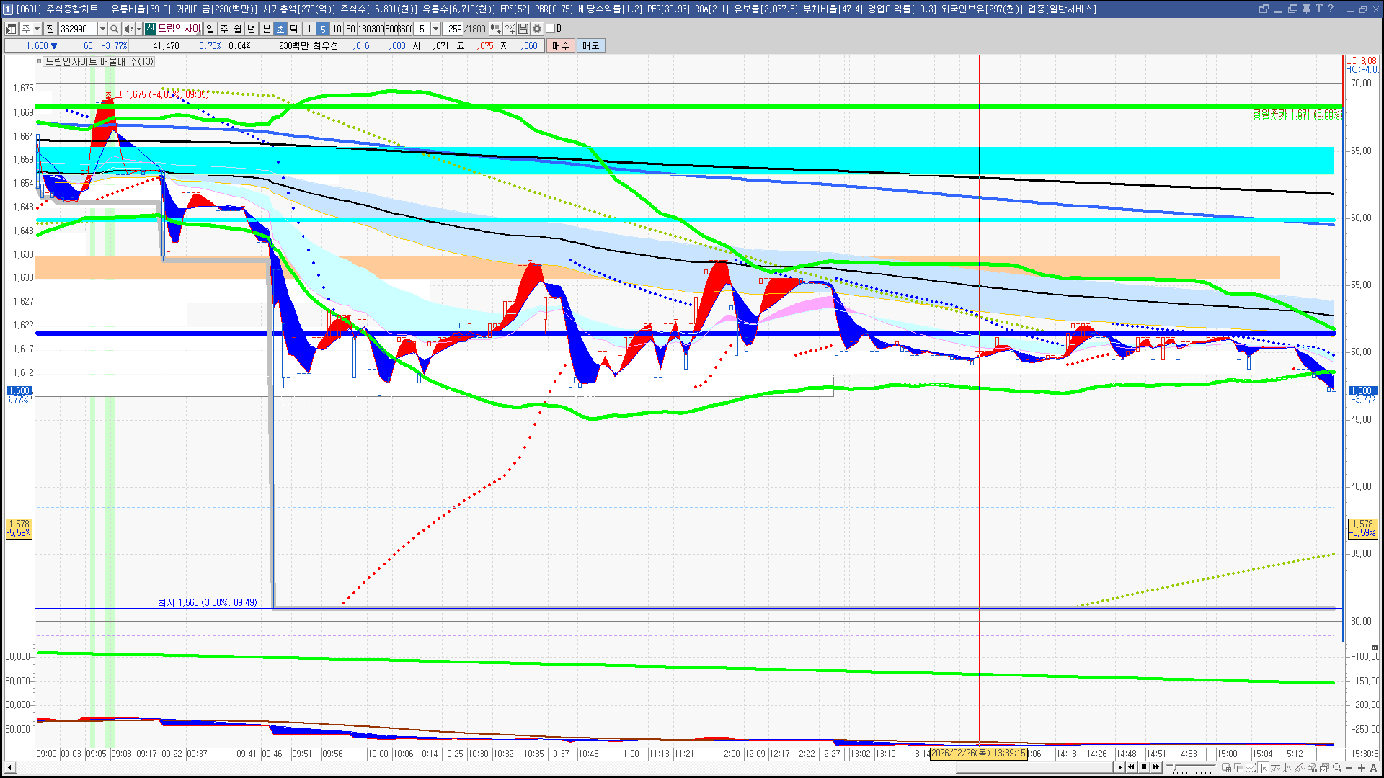The image size is (1384, 778).
Task: Expand the stock code 362990 dropdown
Action: pos(102,29)
